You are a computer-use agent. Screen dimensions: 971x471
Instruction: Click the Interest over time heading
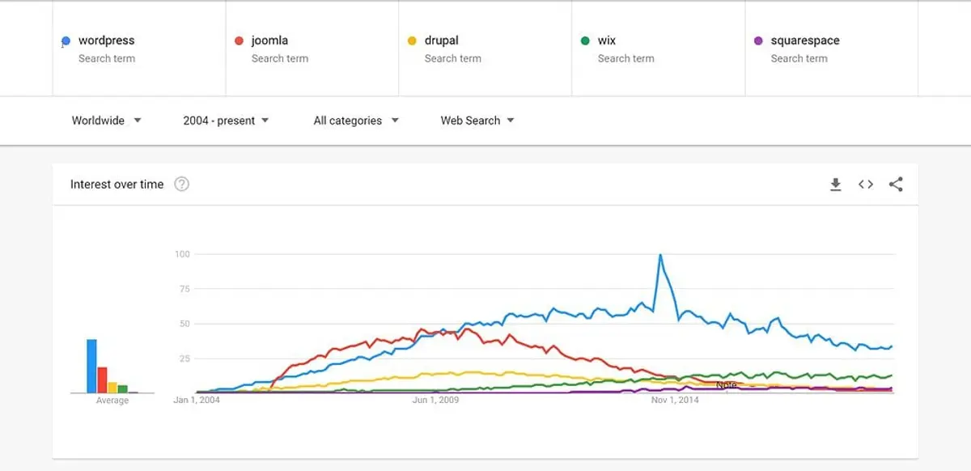[x=117, y=184]
